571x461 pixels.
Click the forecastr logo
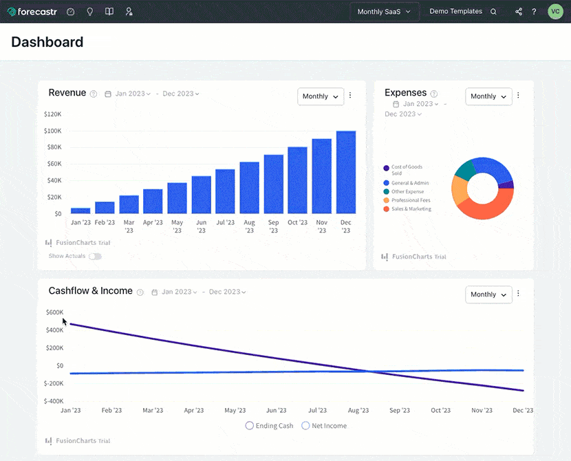32,12
